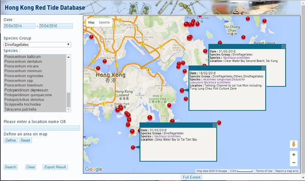Image resolution: width=305 pixels, height=181 pixels.
Task: Click Noctiluca scintillans link in Clear Water Bay popup
Action: click(237, 58)
